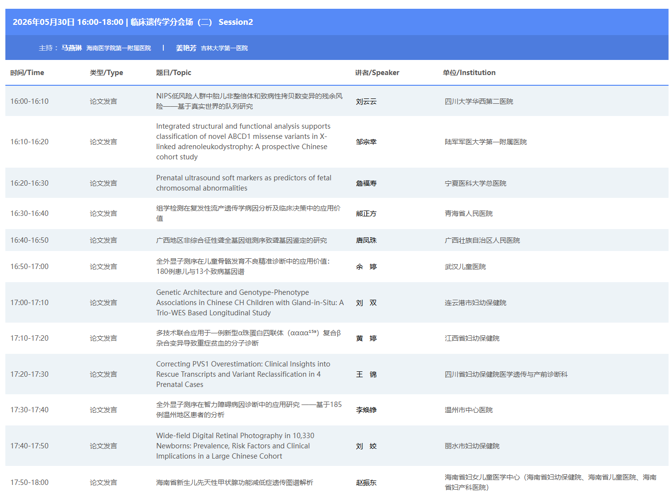The height and width of the screenshot is (501, 669).
Task: Select the 17:00-17:10 time cell
Action: pyautogui.click(x=30, y=303)
